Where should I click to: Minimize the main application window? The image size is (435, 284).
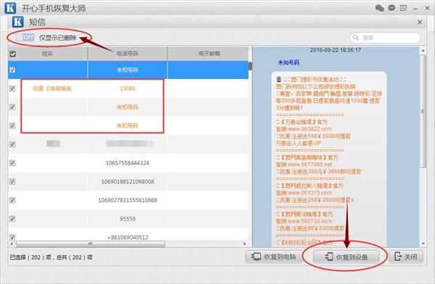[x=415, y=9]
